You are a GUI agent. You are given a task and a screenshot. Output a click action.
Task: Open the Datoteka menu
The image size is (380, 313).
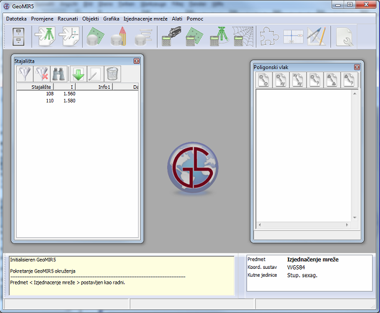16,18
